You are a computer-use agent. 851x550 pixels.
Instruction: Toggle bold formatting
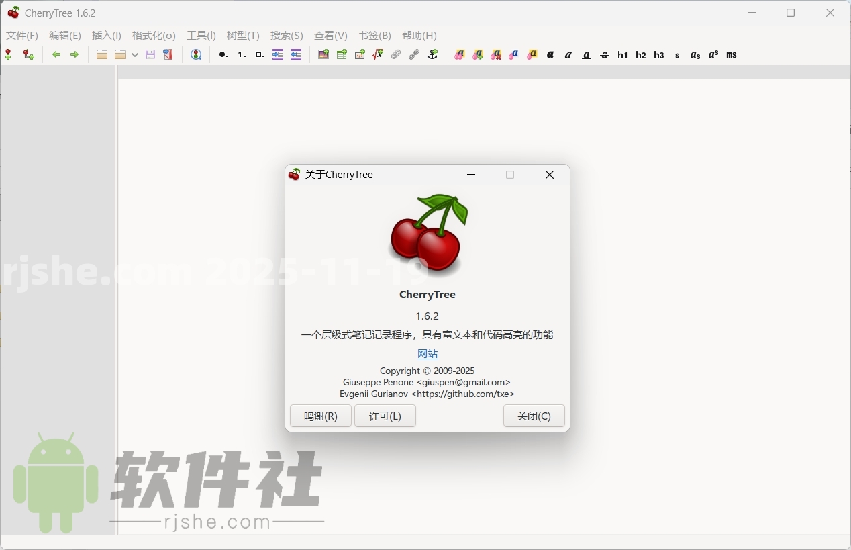coord(550,54)
